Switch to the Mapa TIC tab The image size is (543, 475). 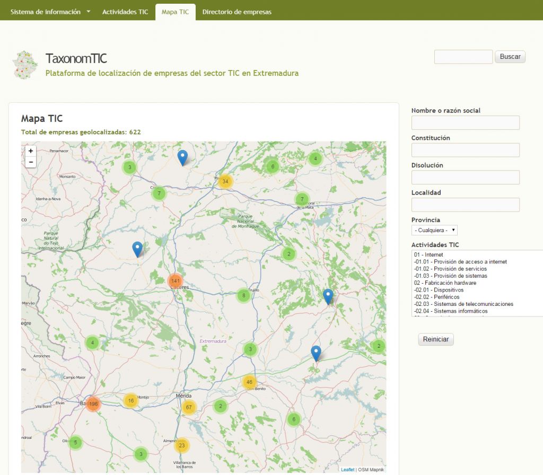pyautogui.click(x=175, y=12)
